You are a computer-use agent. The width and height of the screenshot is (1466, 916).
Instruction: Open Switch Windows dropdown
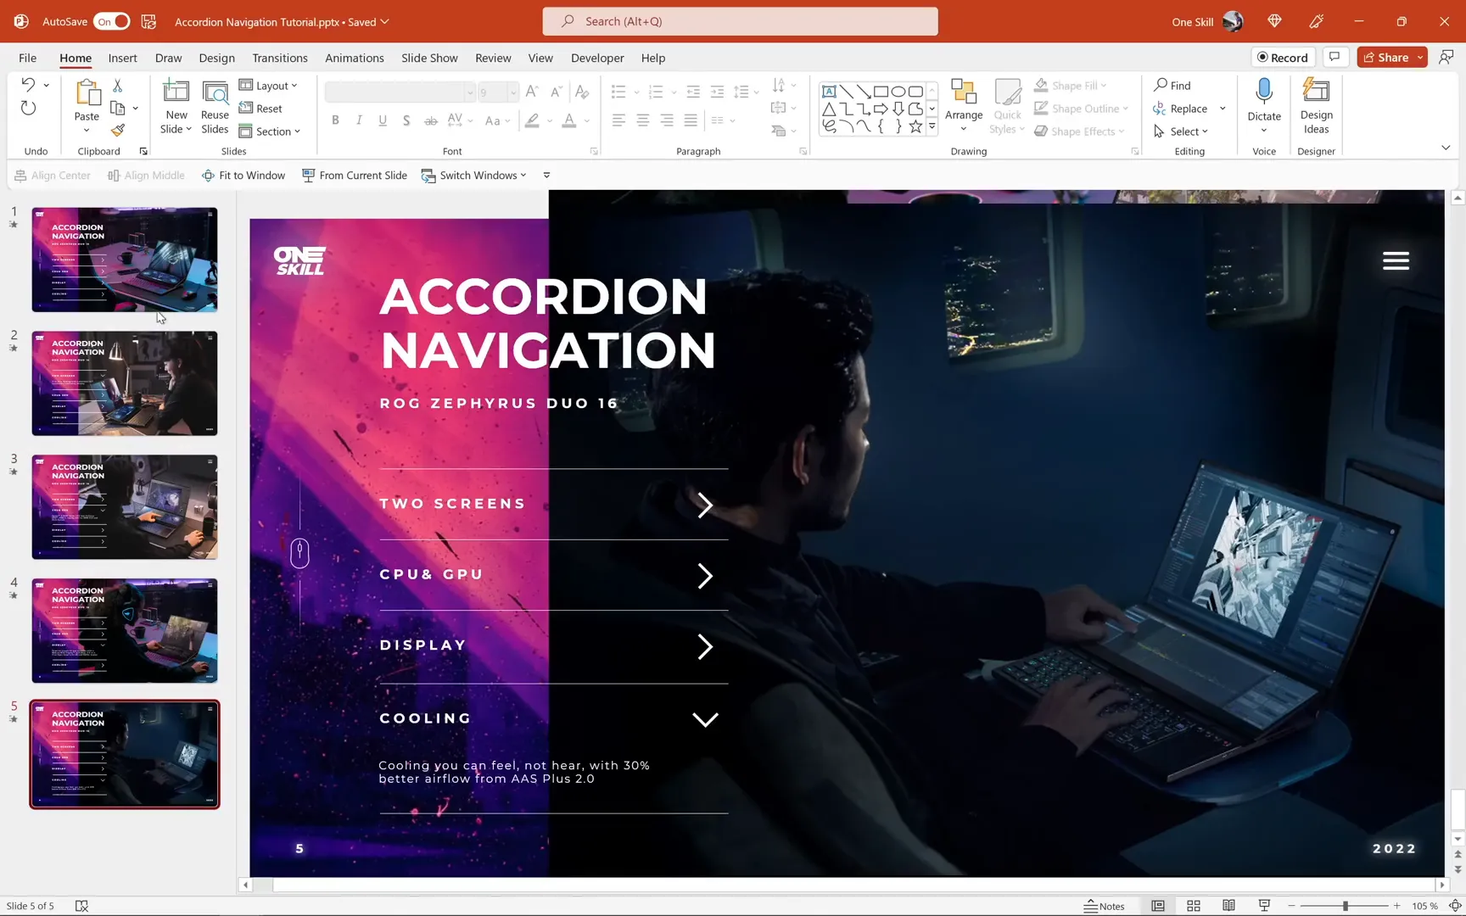(x=474, y=176)
